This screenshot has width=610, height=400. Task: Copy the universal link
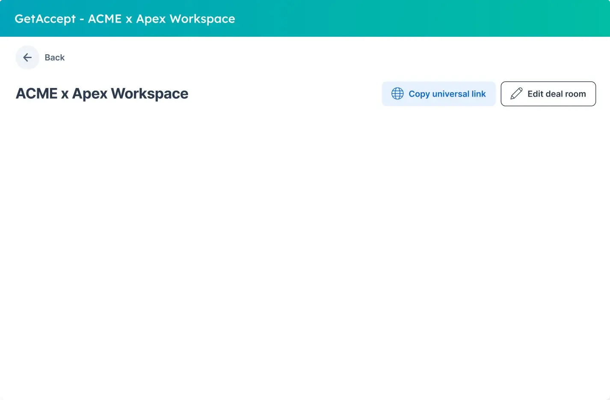click(x=438, y=94)
